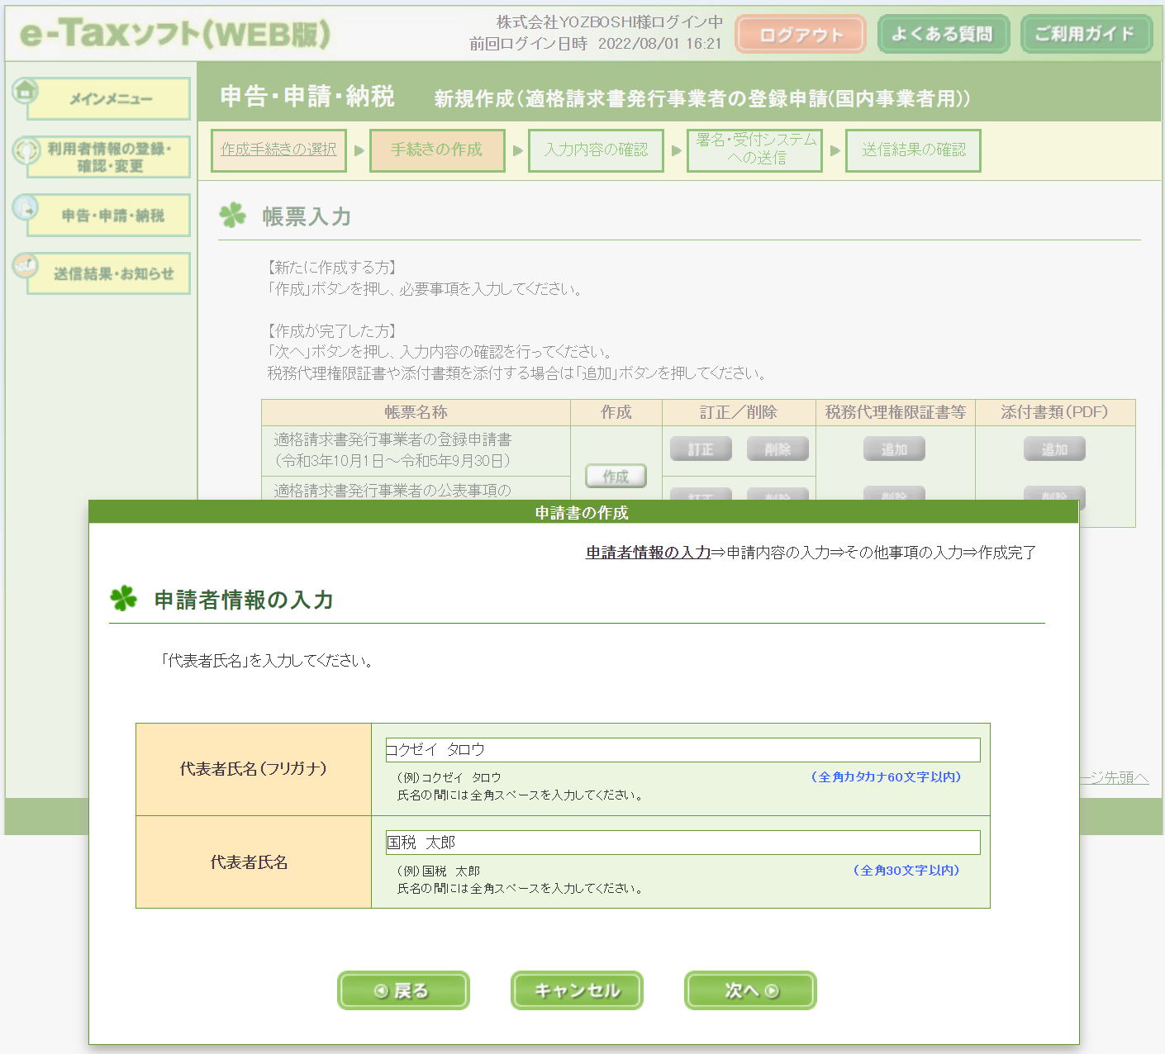Open メインメニュー in the sidebar
The width and height of the screenshot is (1165, 1054).
tap(109, 99)
